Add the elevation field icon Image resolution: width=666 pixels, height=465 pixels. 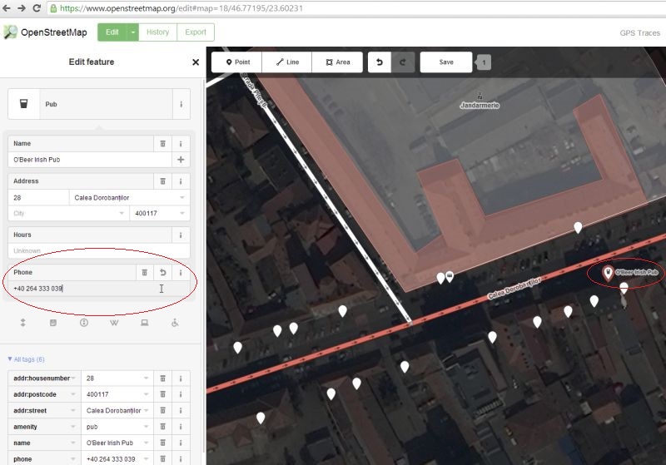tap(23, 323)
